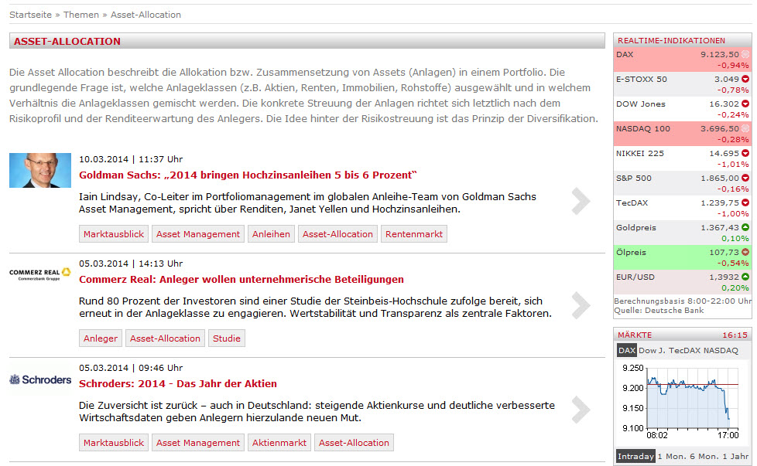Screen dimensions: 757x466
Task: Switch chart to NASDAQ tab
Action: click(x=721, y=350)
